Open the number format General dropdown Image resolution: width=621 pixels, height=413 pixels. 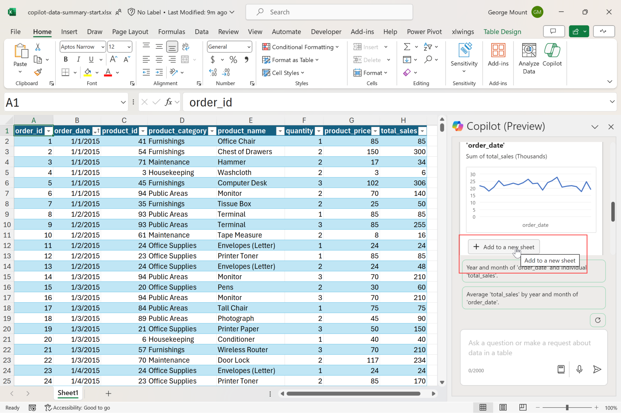pyautogui.click(x=249, y=47)
